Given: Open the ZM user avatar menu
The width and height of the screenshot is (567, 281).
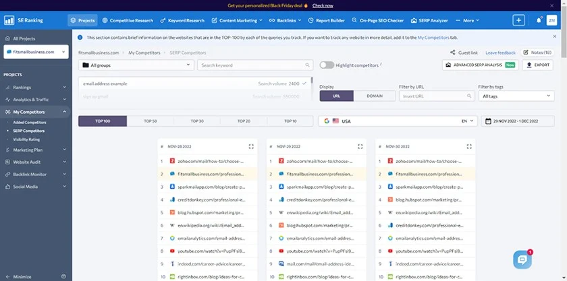Looking at the screenshot, I should 551,20.
